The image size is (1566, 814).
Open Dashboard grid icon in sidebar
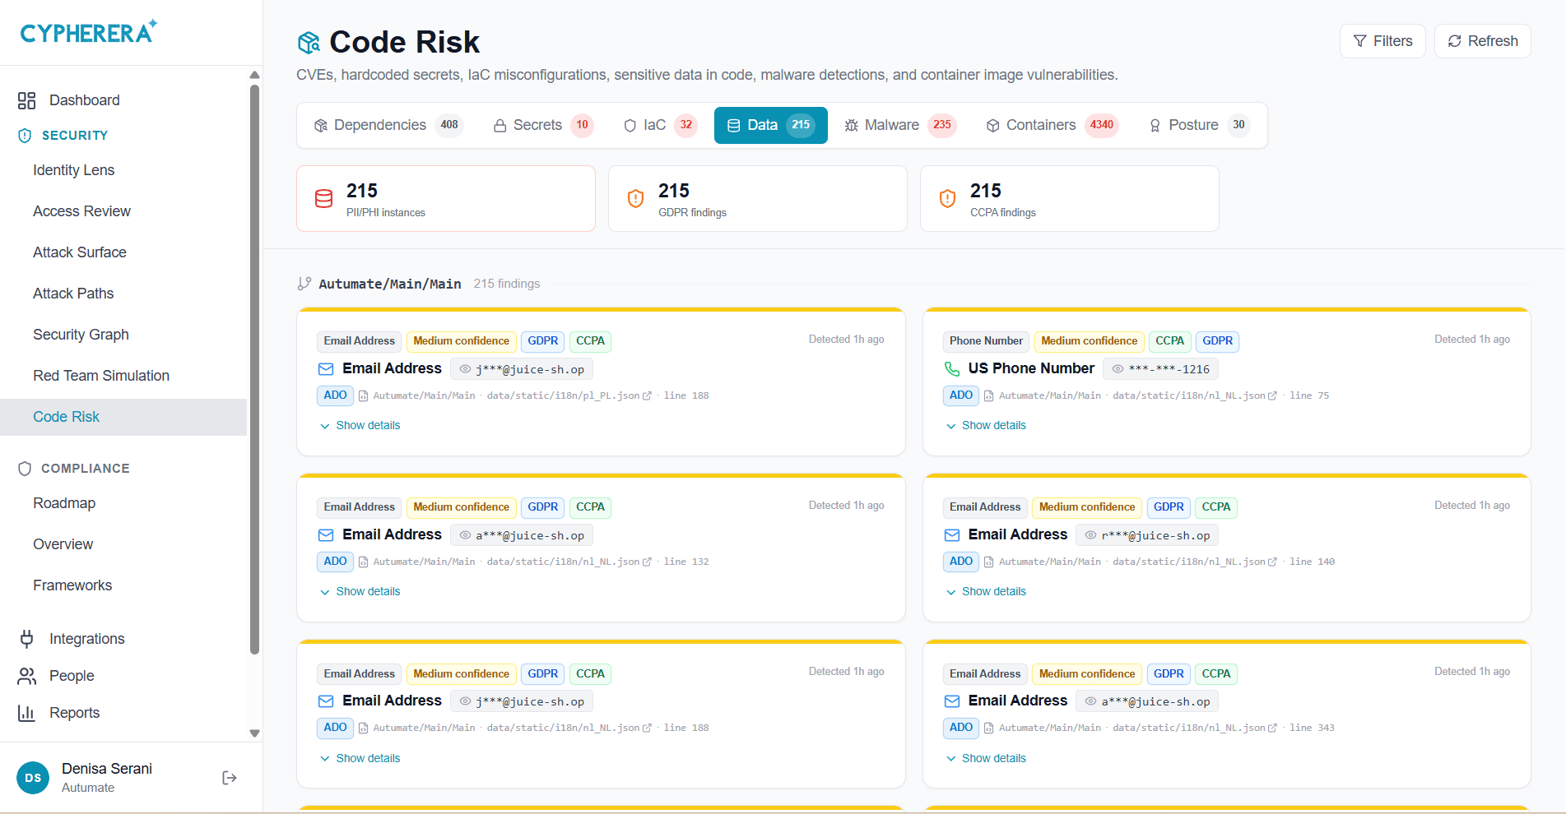[x=26, y=100]
